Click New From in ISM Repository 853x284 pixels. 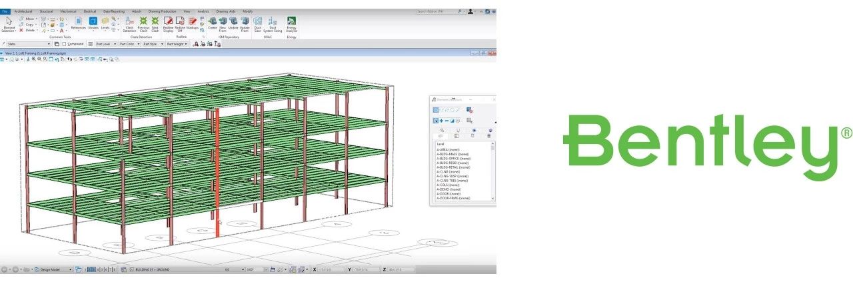pyautogui.click(x=223, y=25)
